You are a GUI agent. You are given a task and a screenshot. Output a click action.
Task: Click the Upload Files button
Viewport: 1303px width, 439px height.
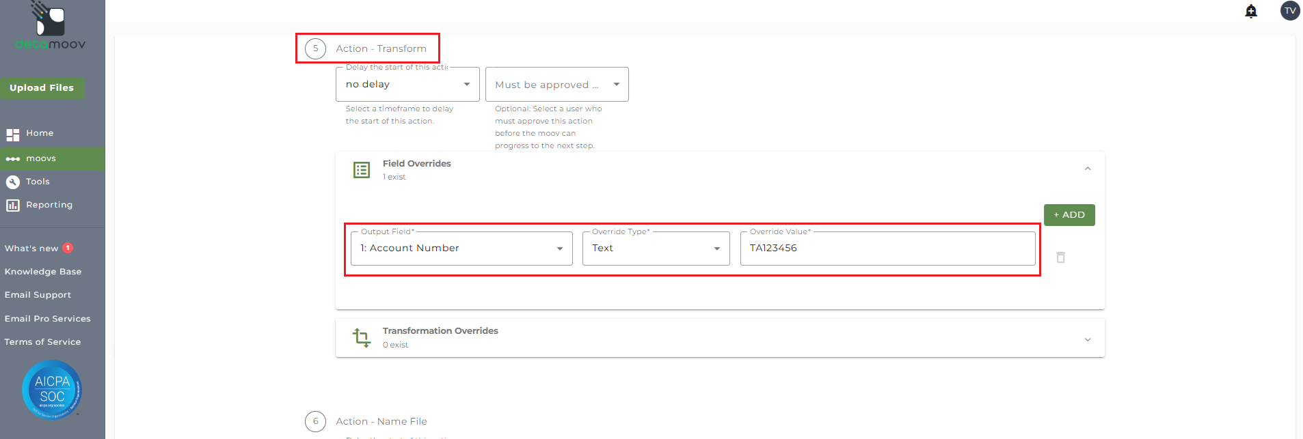click(42, 88)
